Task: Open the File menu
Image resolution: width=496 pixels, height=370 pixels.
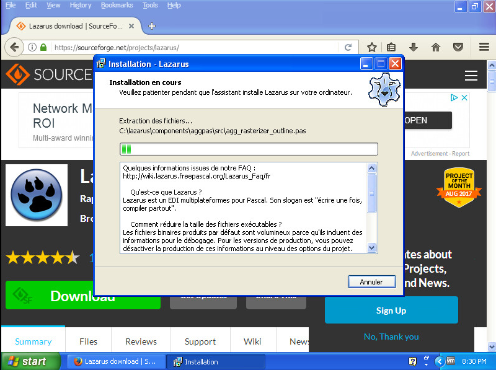Action: 11,5
